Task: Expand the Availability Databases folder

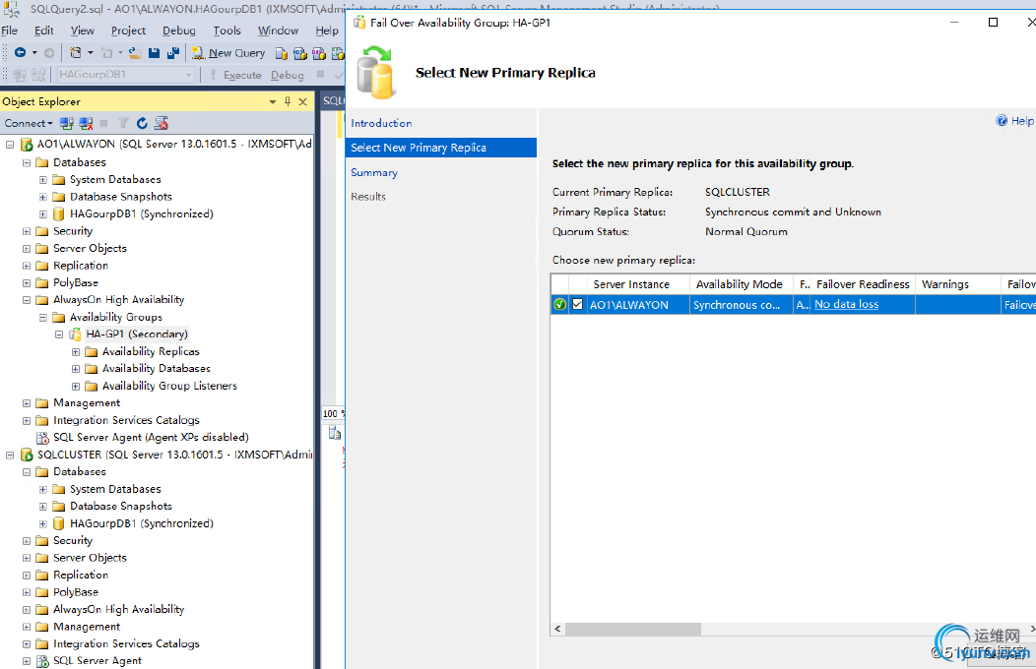Action: point(75,369)
